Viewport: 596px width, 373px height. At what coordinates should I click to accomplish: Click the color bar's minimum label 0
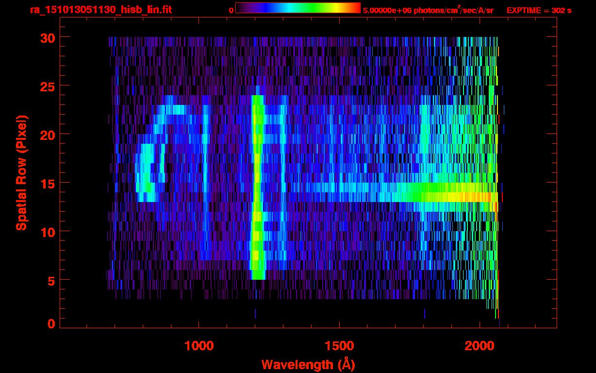[231, 10]
